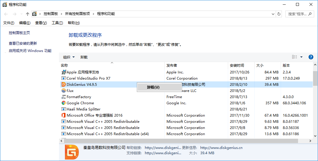Click the Corel VideoStudio Pro X7 icon

coord(63,78)
